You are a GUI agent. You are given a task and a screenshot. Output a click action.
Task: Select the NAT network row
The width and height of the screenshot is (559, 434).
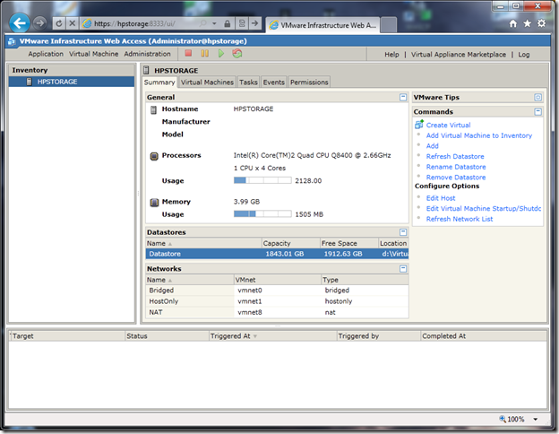point(277,312)
